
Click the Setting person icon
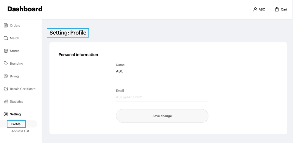6,114
